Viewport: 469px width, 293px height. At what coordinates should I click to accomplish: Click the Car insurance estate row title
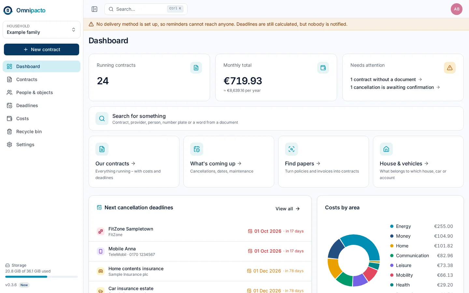(131, 288)
